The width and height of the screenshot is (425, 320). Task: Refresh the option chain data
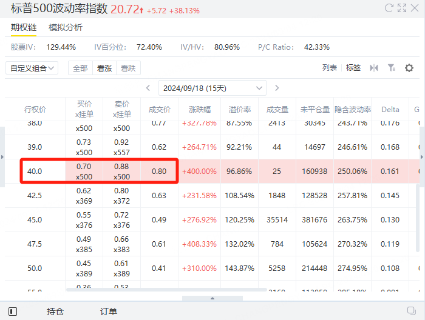click(389, 8)
